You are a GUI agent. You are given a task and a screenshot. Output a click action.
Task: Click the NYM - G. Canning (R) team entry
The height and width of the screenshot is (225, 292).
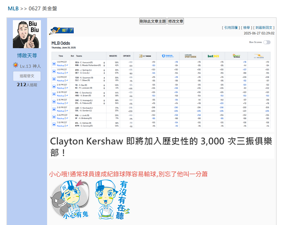click(x=84, y=126)
